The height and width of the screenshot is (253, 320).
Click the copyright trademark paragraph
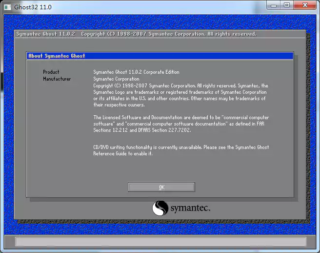tap(180, 95)
